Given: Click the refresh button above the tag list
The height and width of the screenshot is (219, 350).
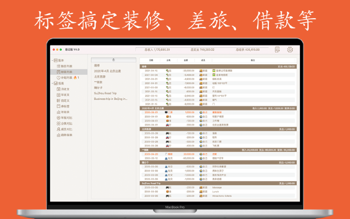Looking at the screenshot, I should click(114, 60).
